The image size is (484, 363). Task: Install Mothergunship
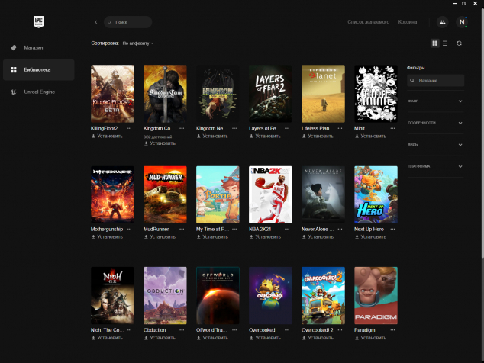(107, 237)
